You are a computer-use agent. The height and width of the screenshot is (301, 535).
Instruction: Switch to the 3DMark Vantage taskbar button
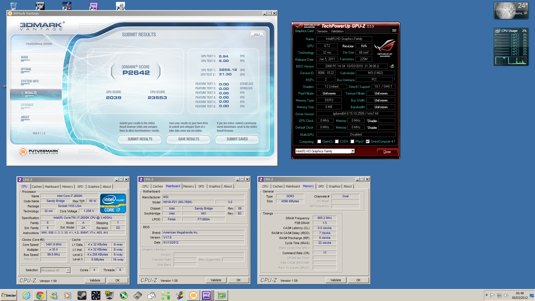(x=193, y=295)
